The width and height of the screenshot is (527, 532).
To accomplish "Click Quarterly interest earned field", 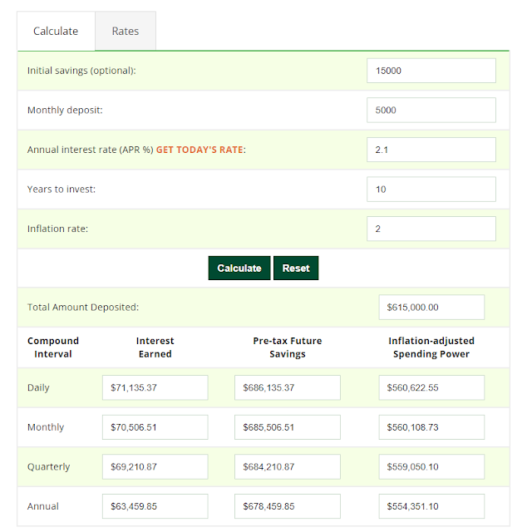I will click(155, 466).
